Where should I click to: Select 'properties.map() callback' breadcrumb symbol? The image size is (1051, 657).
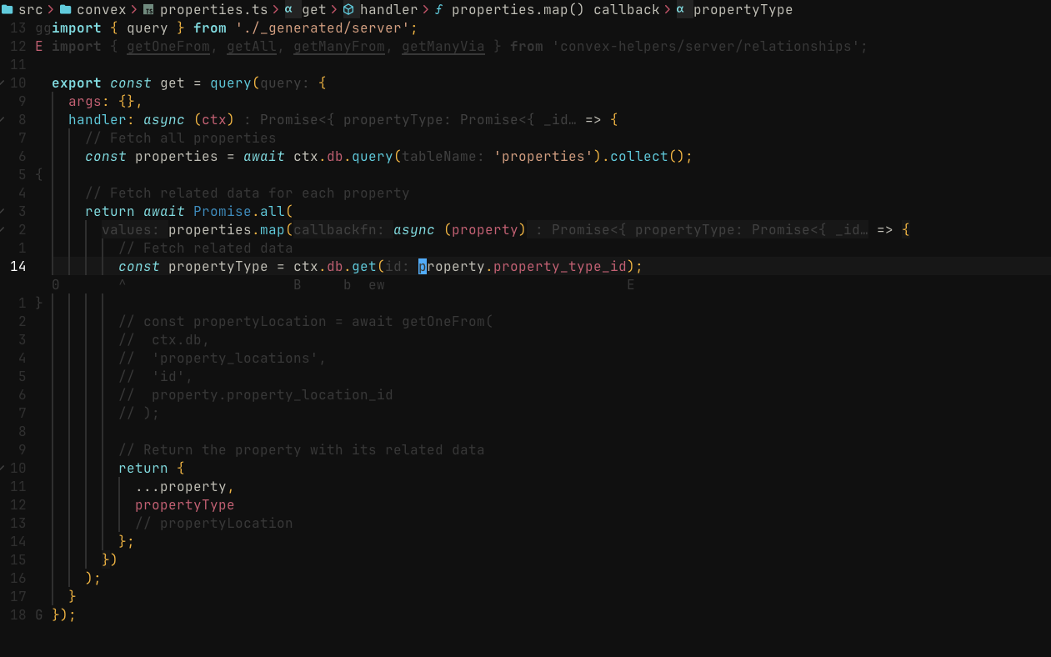556,10
